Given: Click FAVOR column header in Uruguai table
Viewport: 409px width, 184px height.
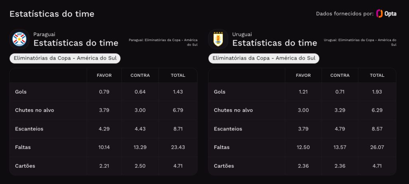Looking at the screenshot, I should pos(303,75).
